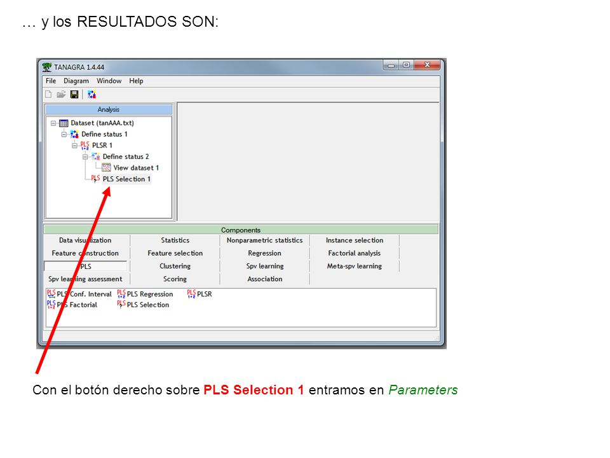Switch to Factorial analysis tab
Viewport: 610px width, 458px height.
click(x=355, y=253)
